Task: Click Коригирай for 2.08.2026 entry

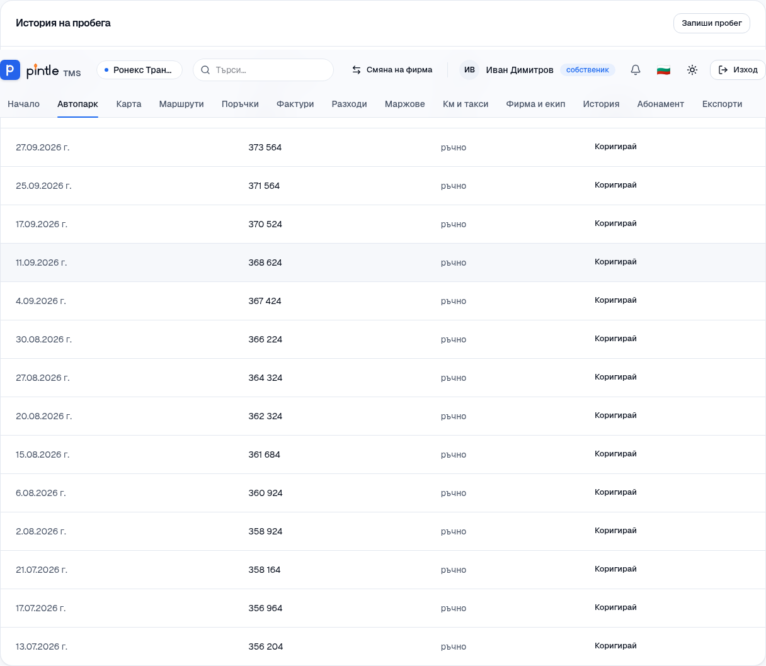Action: point(615,531)
